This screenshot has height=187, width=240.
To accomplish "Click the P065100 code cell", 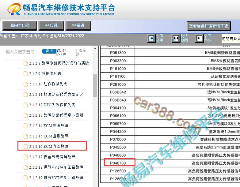I will pos(118,116).
